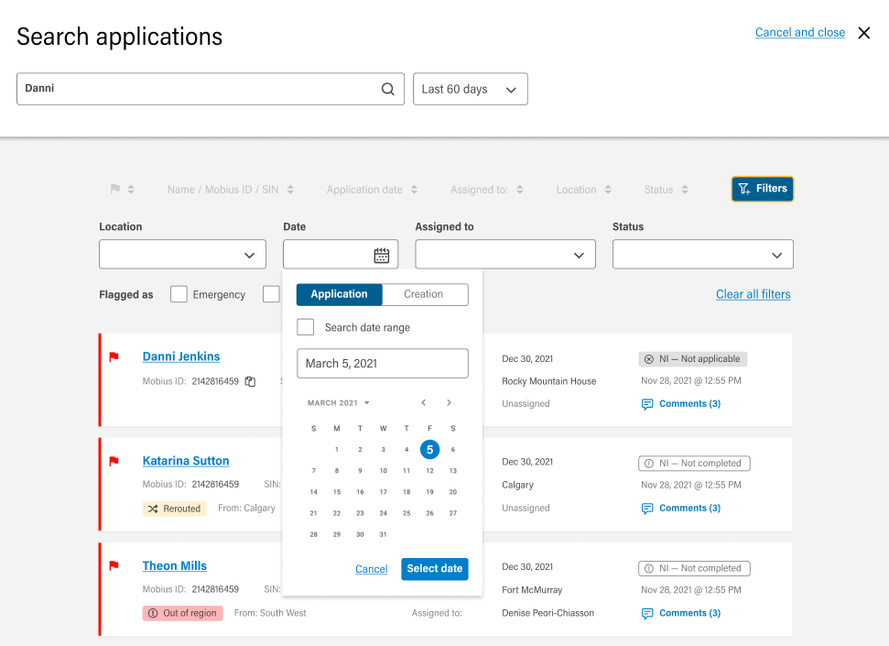Click the red flag on Danni Jenkins row
Screen dimensions: 889x646
click(114, 356)
